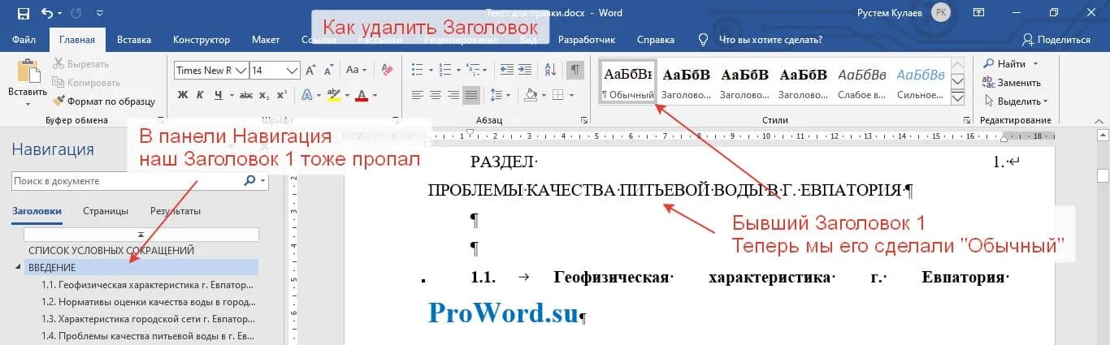Align the paragraph to the left

tap(418, 95)
